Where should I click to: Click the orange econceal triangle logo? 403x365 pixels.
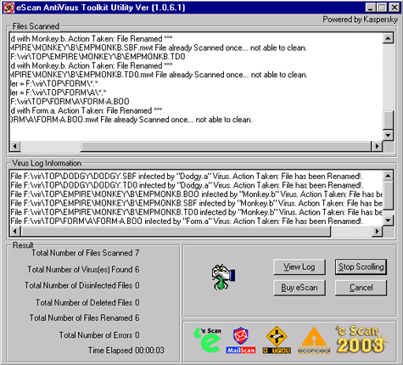(314, 340)
